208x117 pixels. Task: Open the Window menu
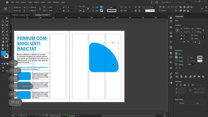click(56, 2)
